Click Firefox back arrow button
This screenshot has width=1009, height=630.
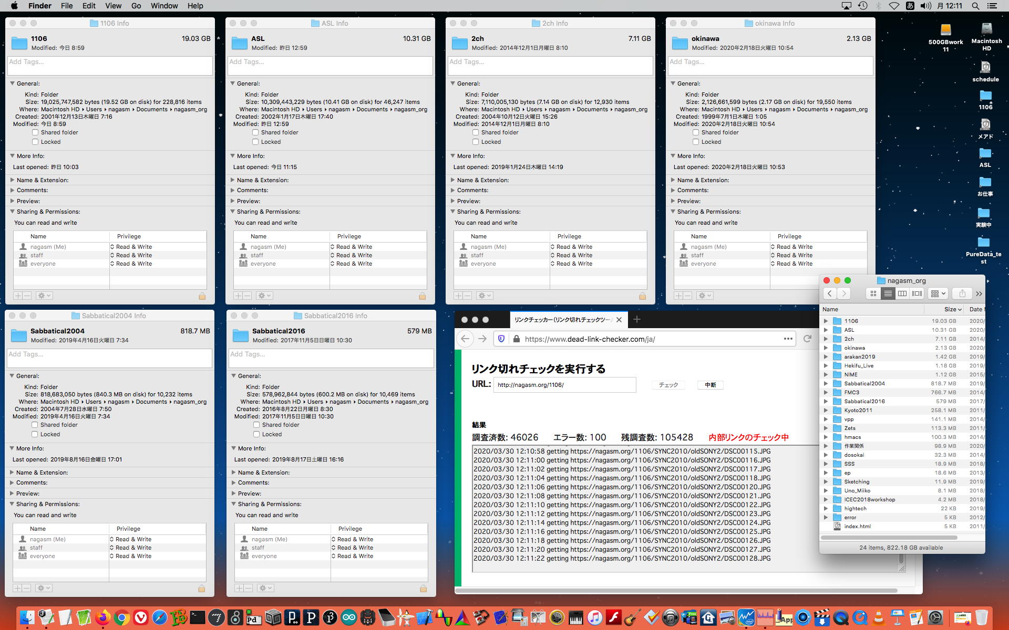tap(465, 339)
